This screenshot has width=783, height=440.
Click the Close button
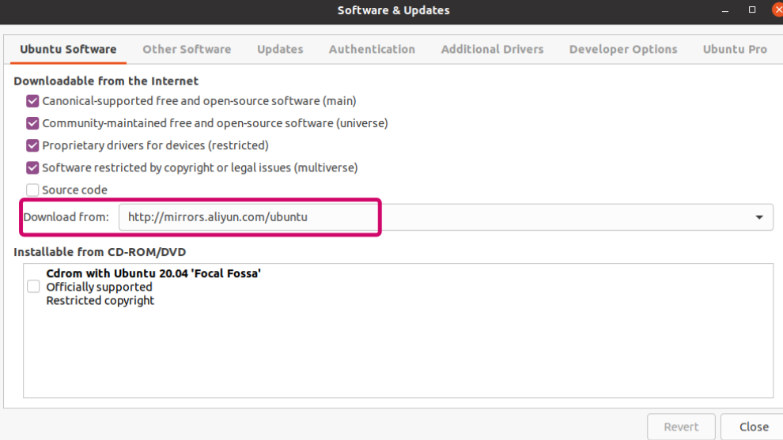coord(754,427)
